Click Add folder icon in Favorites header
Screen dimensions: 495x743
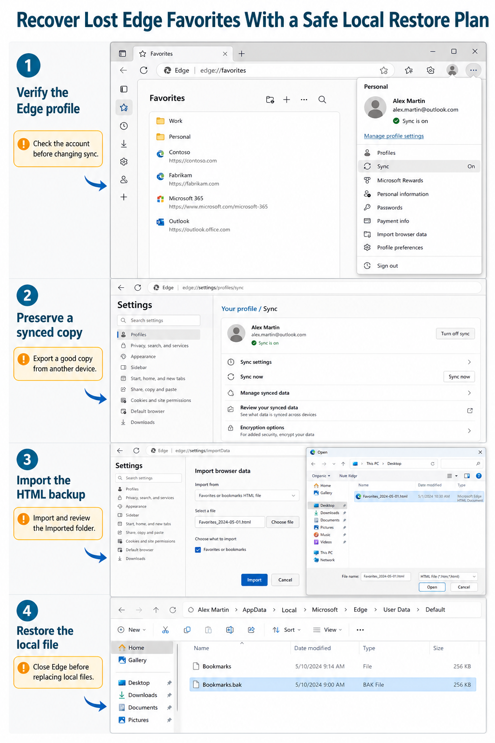point(270,100)
